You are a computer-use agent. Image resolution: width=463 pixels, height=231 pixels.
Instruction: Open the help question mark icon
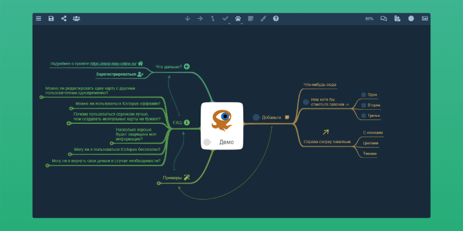(x=276, y=19)
